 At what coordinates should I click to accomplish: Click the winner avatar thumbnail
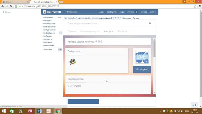pyautogui.click(x=73, y=62)
